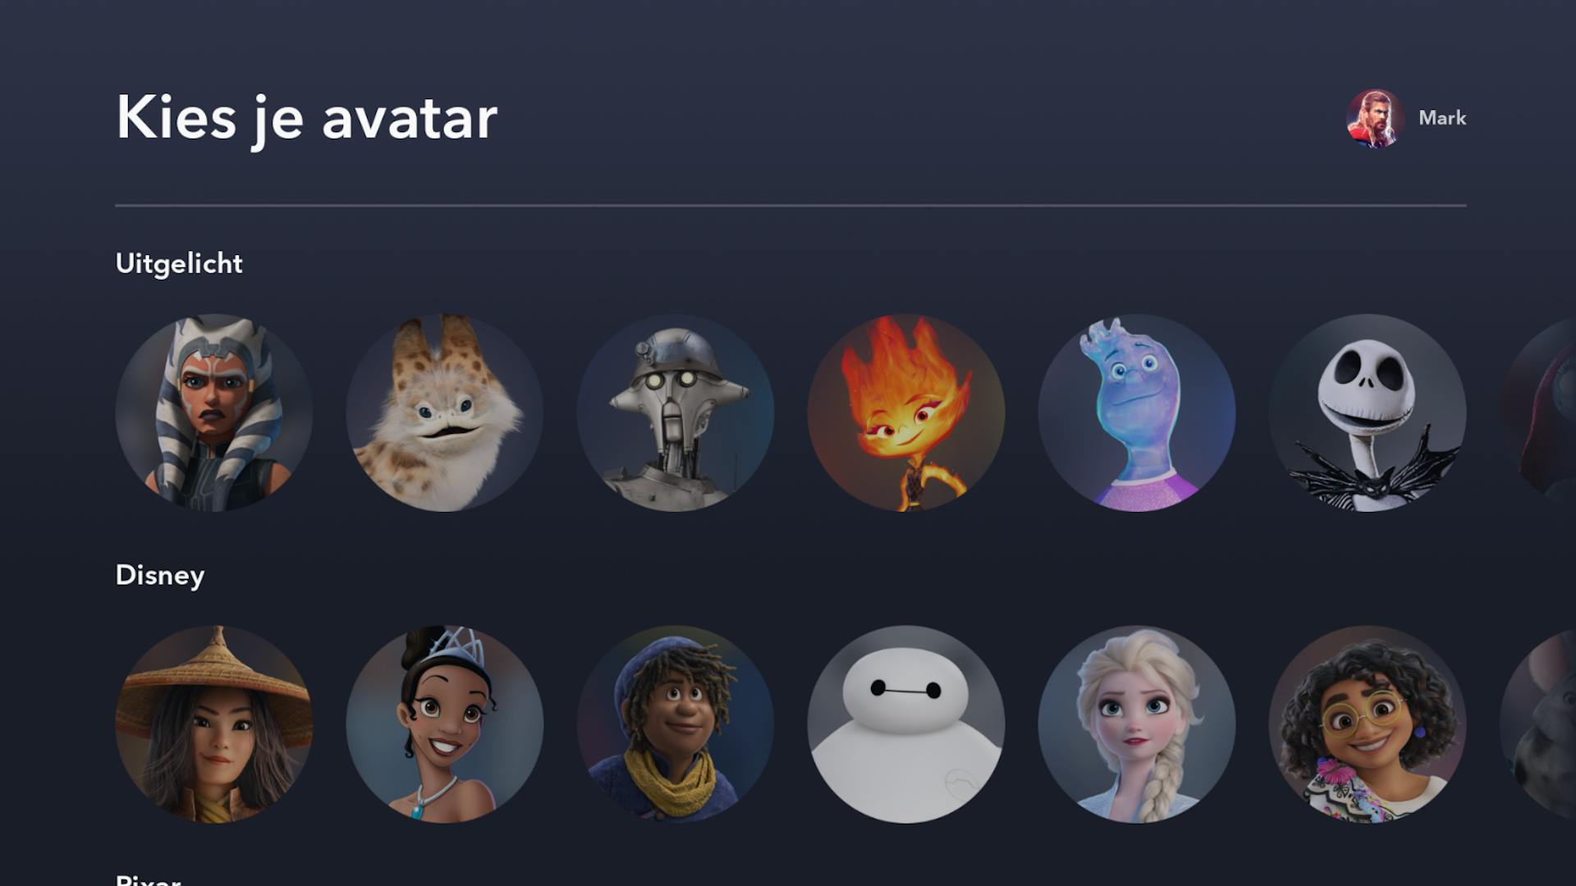Select the skeleton with bat bowtie avatar
1576x886 pixels.
[x=1368, y=413]
